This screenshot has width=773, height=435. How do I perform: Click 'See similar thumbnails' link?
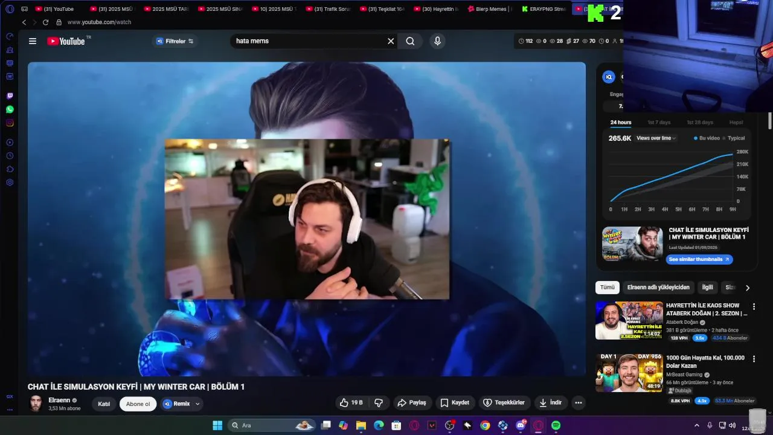[699, 259]
